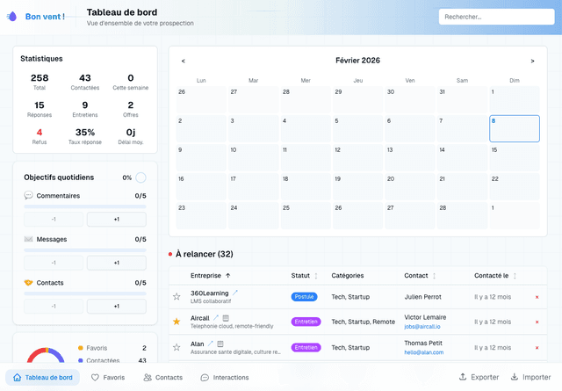Click the edit pencil icon next to 360Learning
This screenshot has width=562, height=391.
[x=234, y=293]
